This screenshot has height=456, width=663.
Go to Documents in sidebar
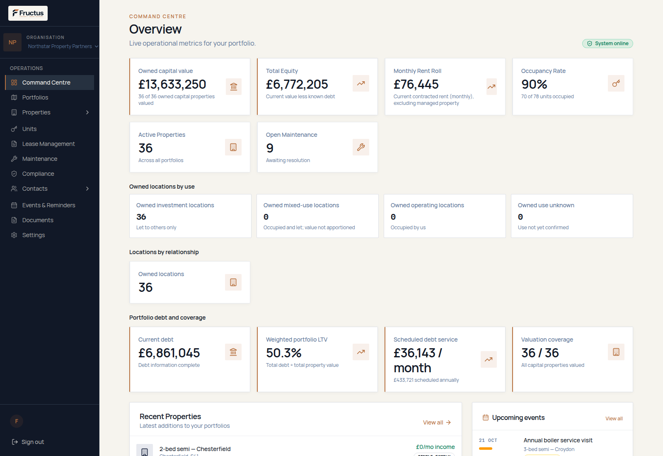[50, 220]
